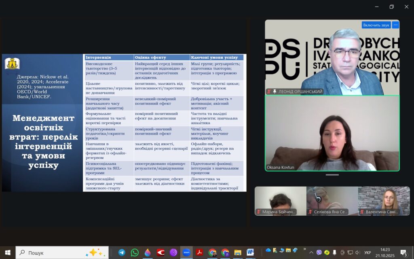Click the 'Включить звук' unmute button
Viewport: 414px width, 259px height.
click(376, 25)
